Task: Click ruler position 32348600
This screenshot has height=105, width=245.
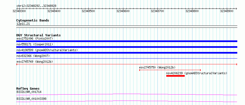Action: (x=123, y=11)
